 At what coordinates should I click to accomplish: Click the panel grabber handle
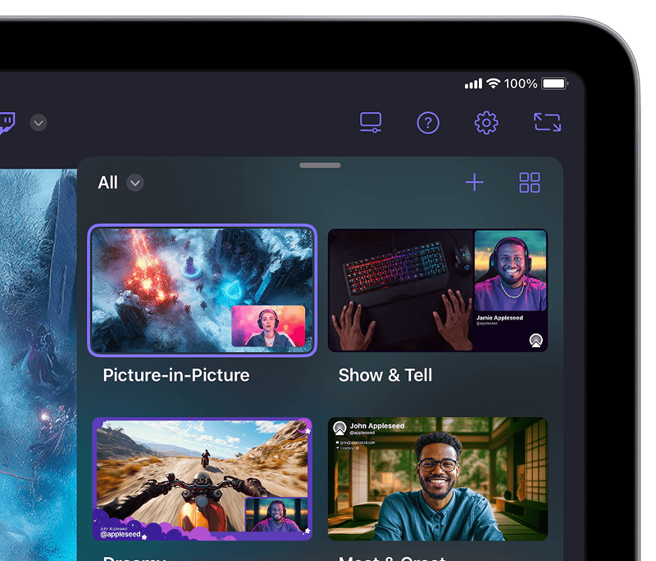[x=320, y=165]
